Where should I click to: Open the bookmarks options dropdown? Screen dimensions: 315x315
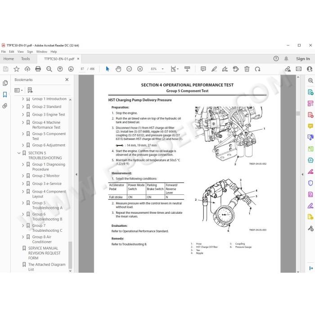[18, 90]
